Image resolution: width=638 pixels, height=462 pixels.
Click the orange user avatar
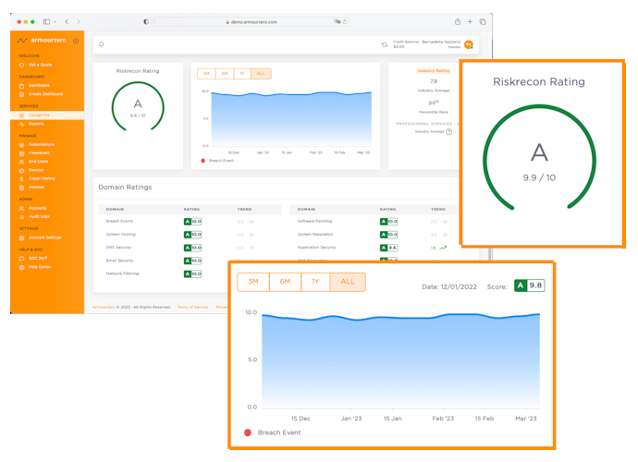tap(469, 44)
